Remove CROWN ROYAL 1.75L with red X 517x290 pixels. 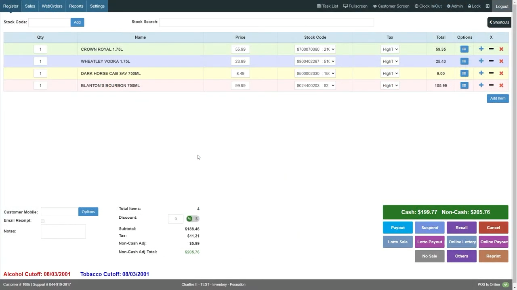coord(501,49)
